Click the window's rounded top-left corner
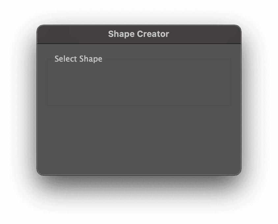The height and width of the screenshot is (224, 278). [39, 27]
